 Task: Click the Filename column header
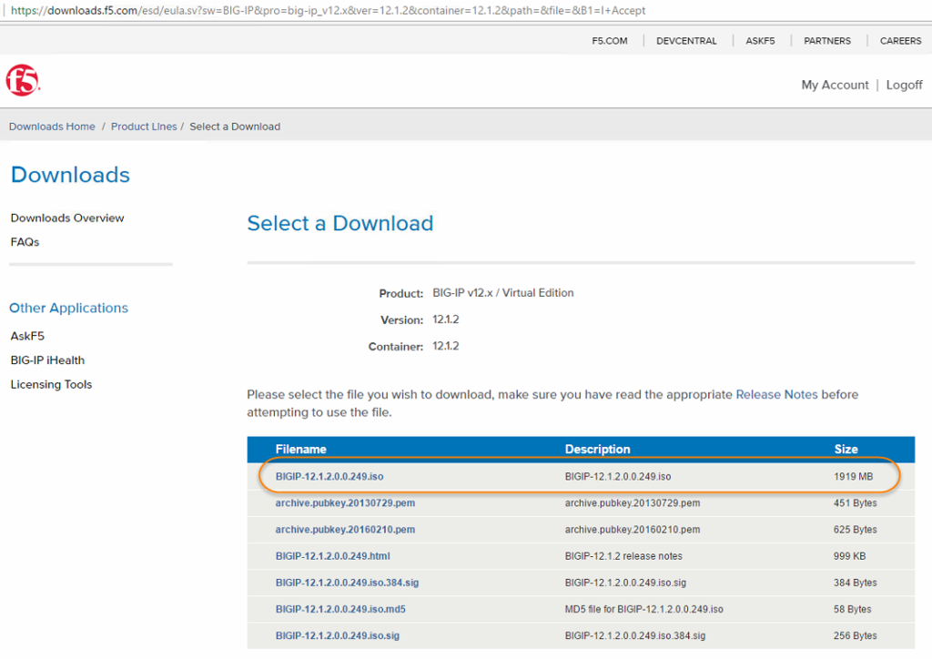(300, 450)
